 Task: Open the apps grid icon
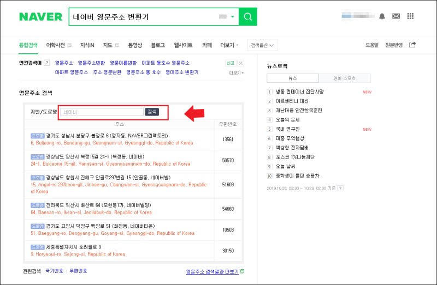coord(410,16)
